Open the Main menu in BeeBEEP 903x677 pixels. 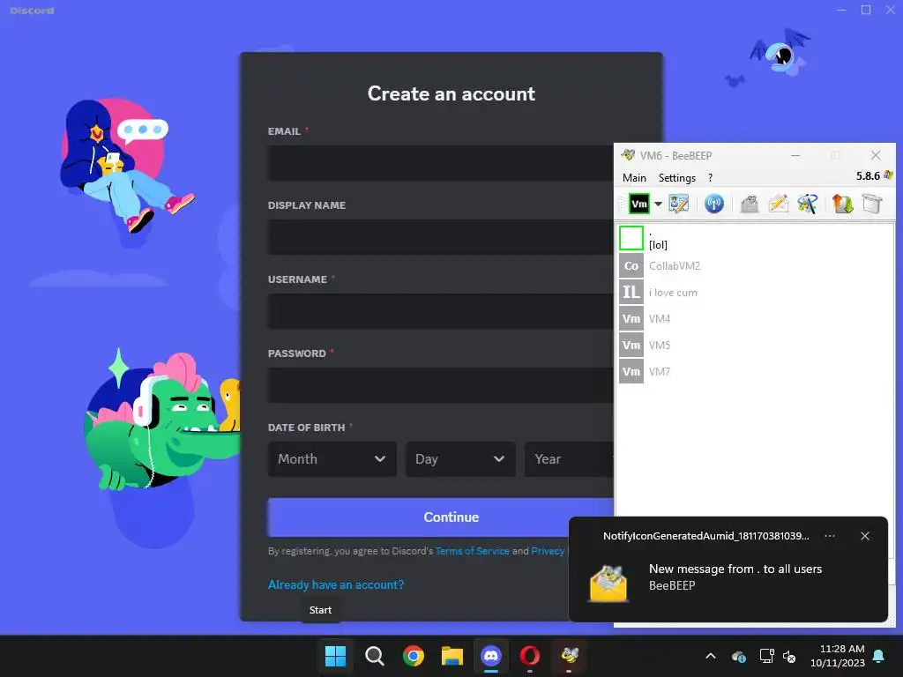[x=634, y=178]
